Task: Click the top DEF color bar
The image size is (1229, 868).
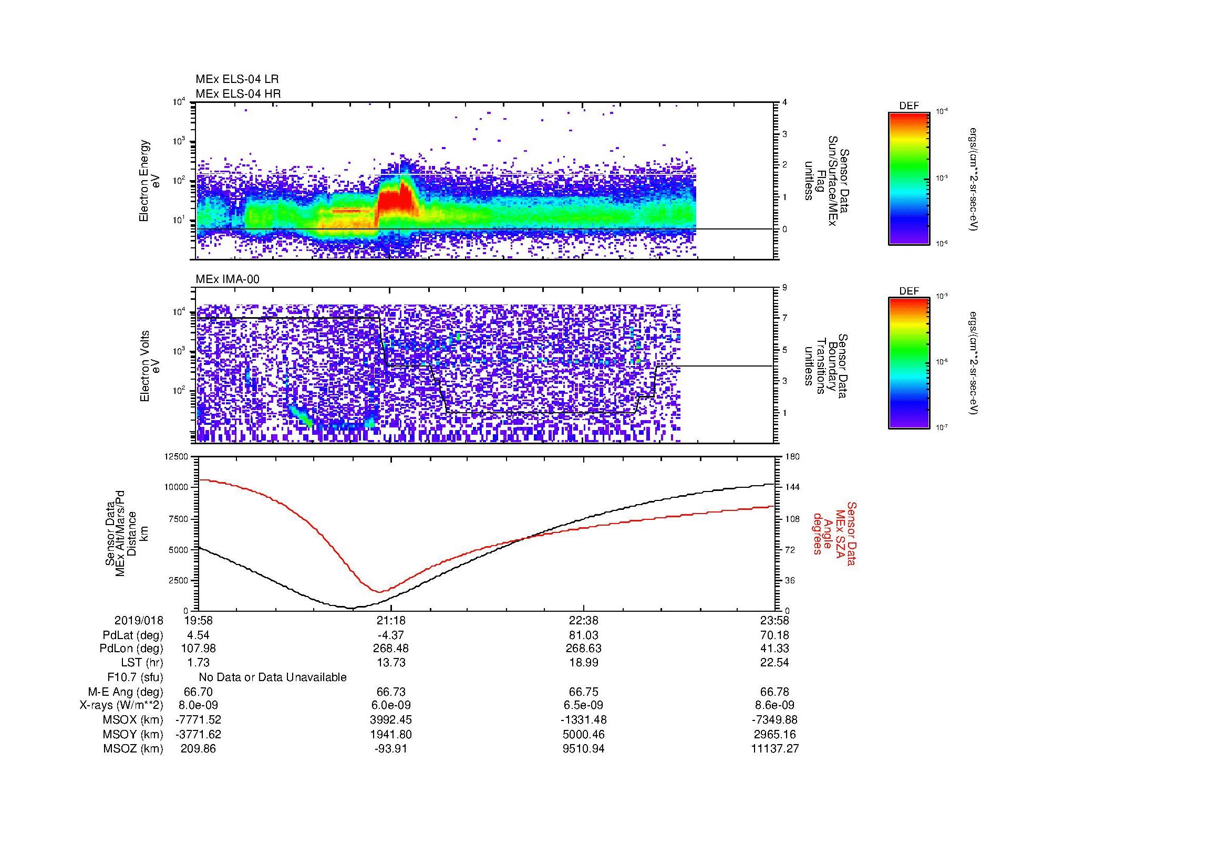Action: click(x=908, y=178)
